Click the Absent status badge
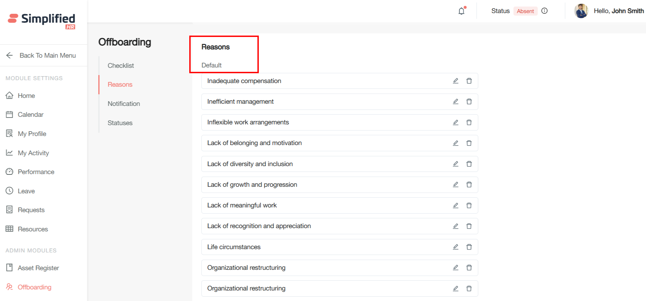The height and width of the screenshot is (301, 646). click(x=525, y=11)
